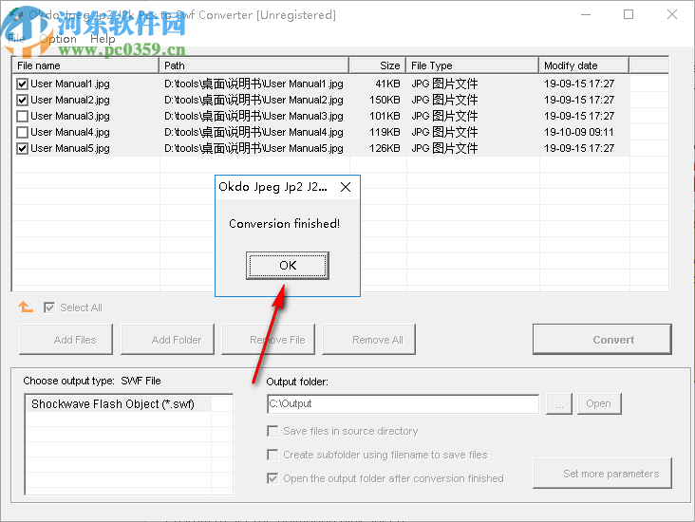The height and width of the screenshot is (522, 695).
Task: Open the Option menu
Action: point(58,39)
